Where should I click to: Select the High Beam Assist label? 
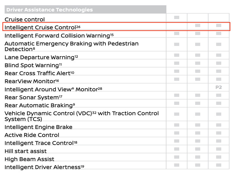click(29, 159)
